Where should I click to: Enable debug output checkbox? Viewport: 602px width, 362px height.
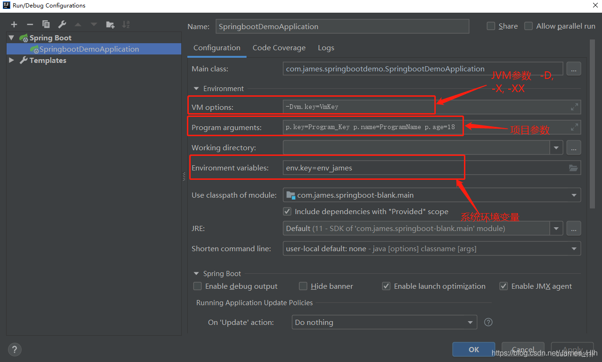198,286
